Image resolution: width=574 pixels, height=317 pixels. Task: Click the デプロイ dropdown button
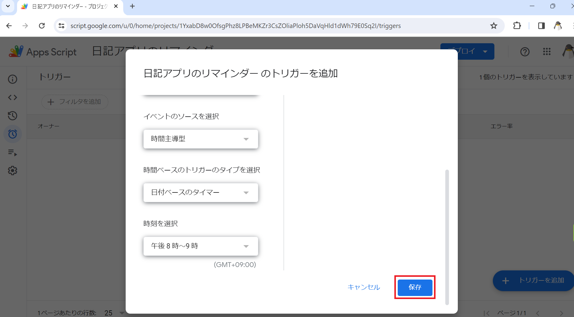click(x=467, y=51)
